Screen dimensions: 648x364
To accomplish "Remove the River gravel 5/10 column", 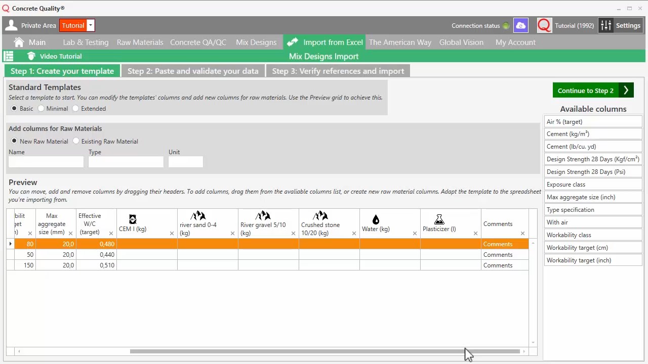I will tap(293, 233).
